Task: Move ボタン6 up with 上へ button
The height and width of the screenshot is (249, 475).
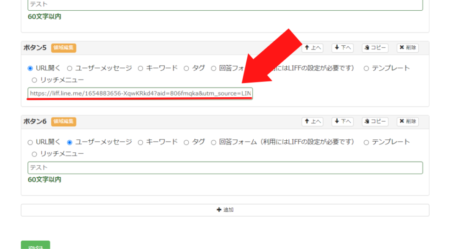Action: [x=312, y=121]
